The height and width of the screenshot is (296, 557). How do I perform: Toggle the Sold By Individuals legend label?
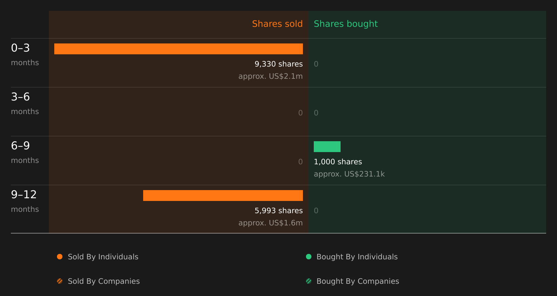(x=103, y=257)
